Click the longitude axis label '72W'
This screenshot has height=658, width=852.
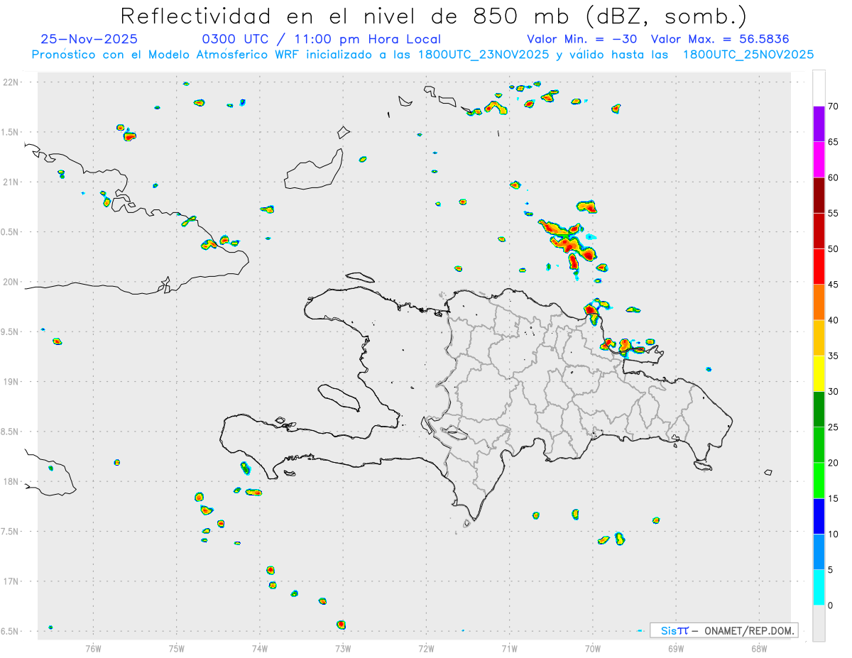tap(427, 648)
